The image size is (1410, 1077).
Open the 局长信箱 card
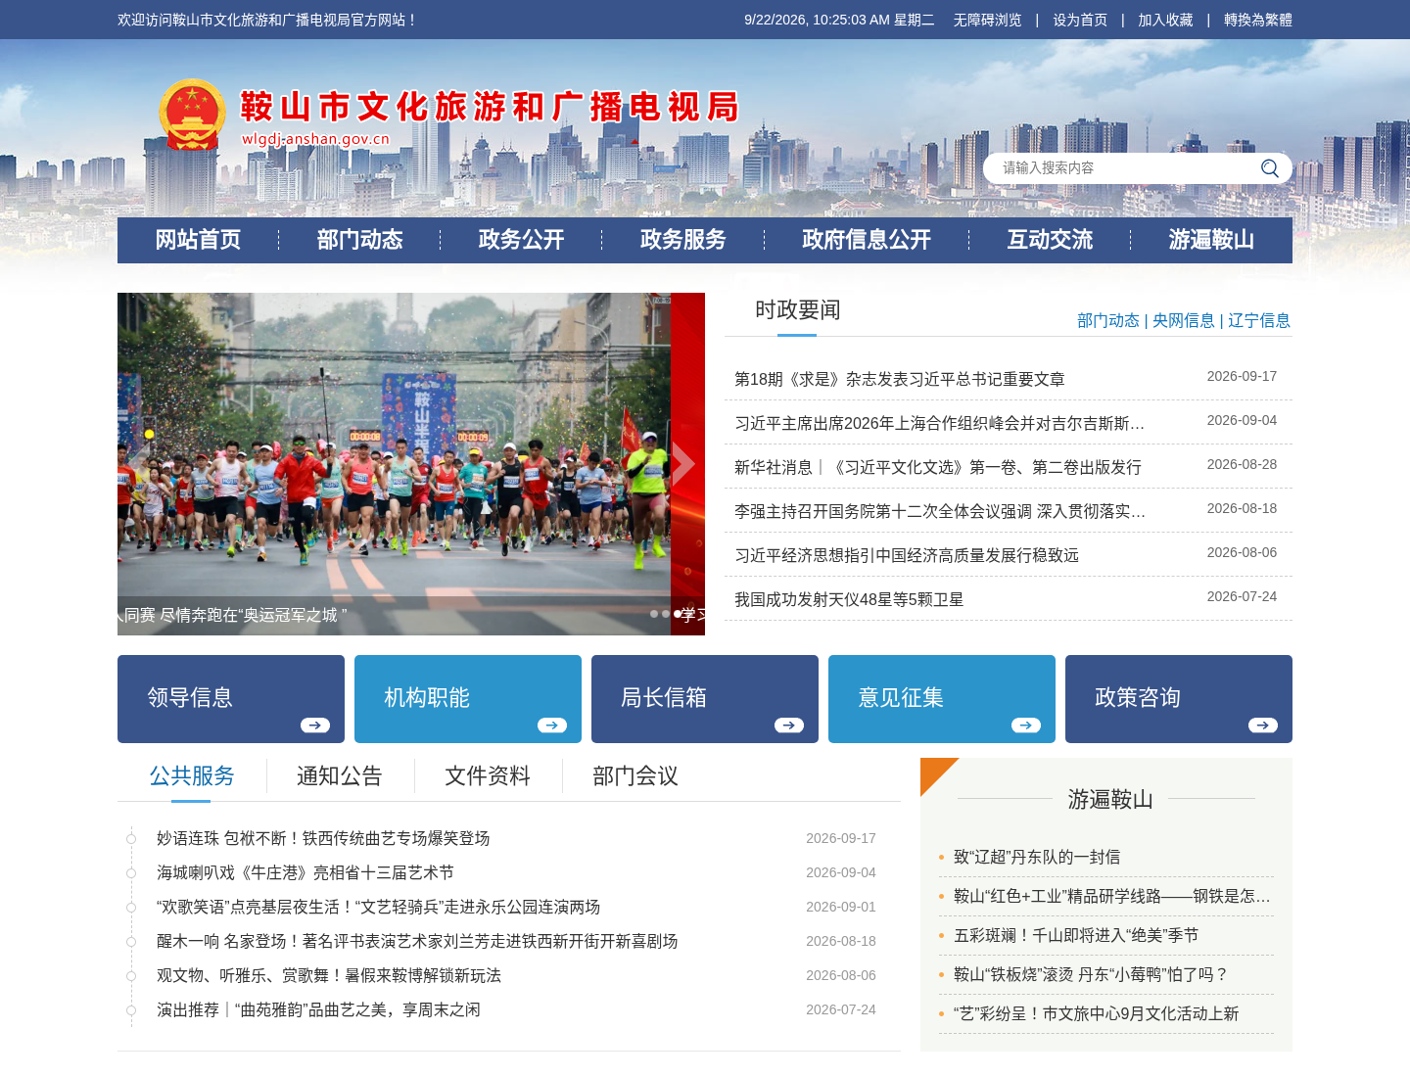705,699
